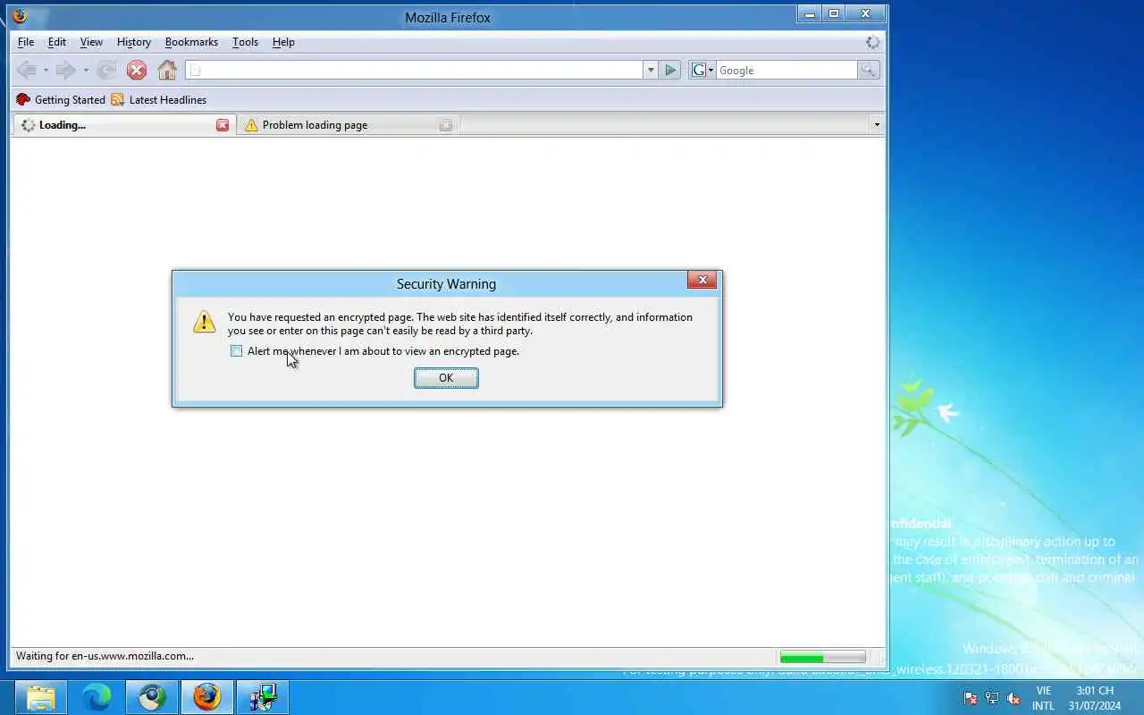Click the Forward navigation arrow
1144x715 pixels.
click(x=65, y=70)
